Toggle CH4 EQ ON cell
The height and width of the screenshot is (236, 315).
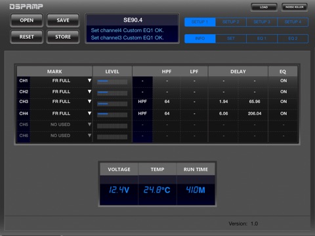[x=283, y=113]
